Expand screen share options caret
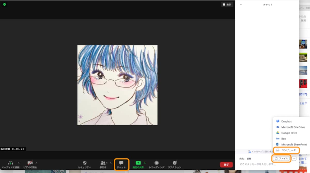 tap(145, 163)
